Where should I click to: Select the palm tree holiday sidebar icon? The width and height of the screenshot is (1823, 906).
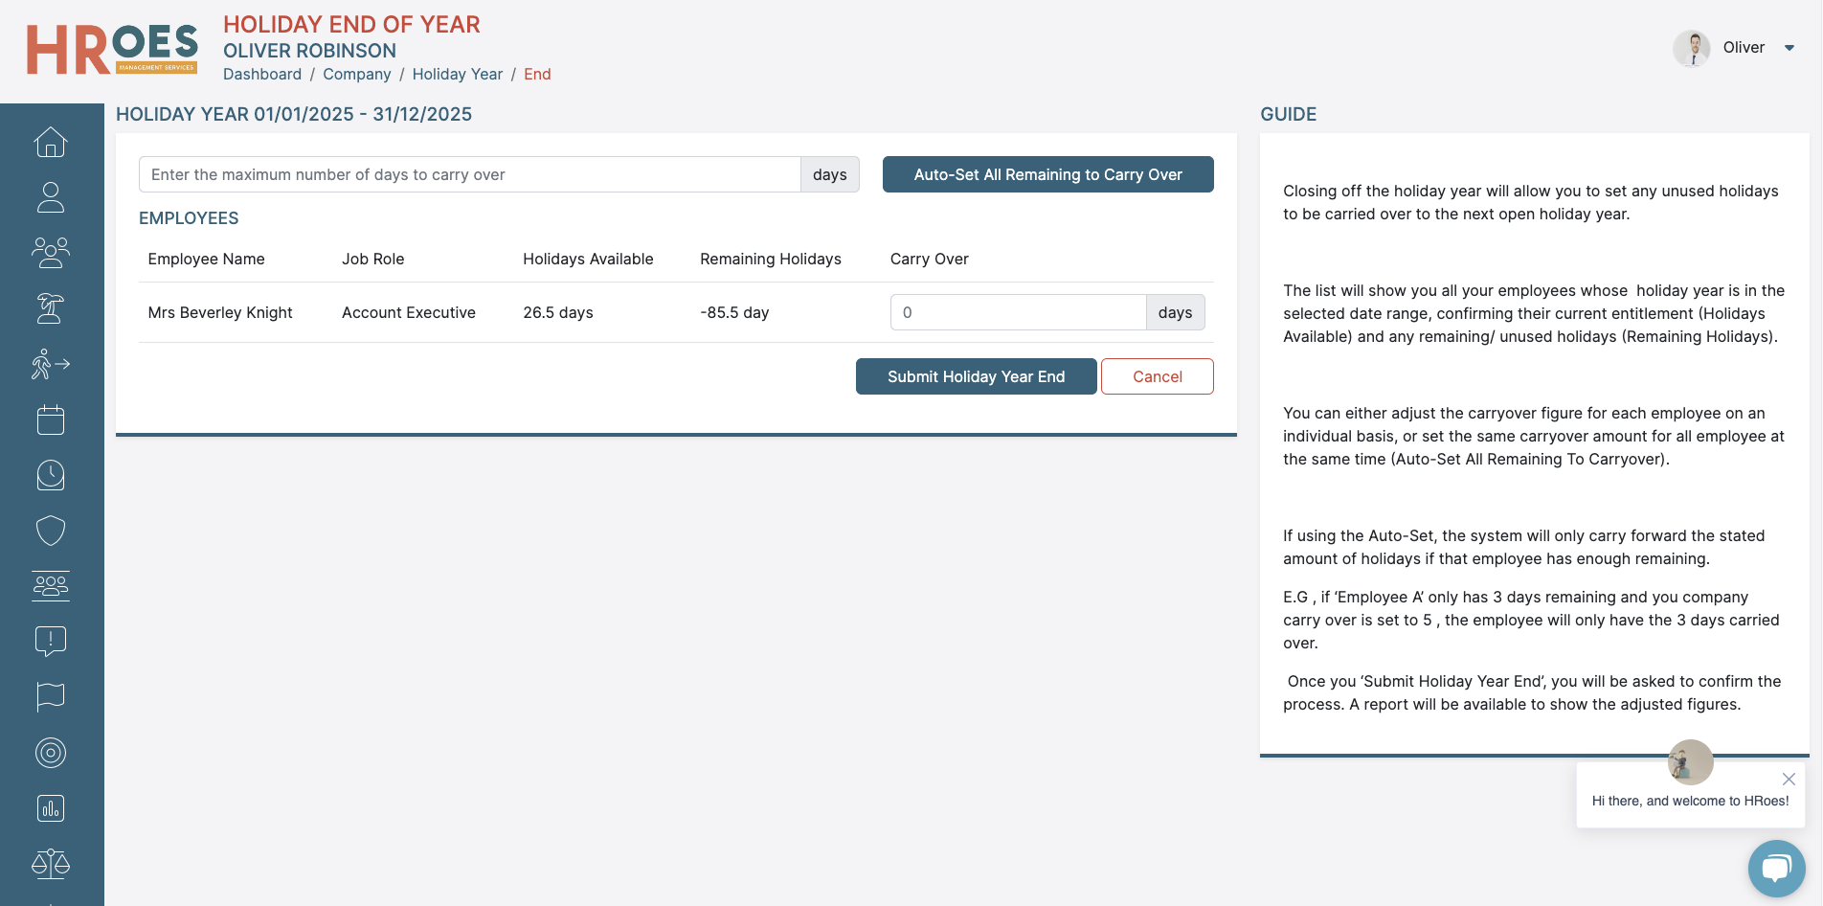coord(51,308)
